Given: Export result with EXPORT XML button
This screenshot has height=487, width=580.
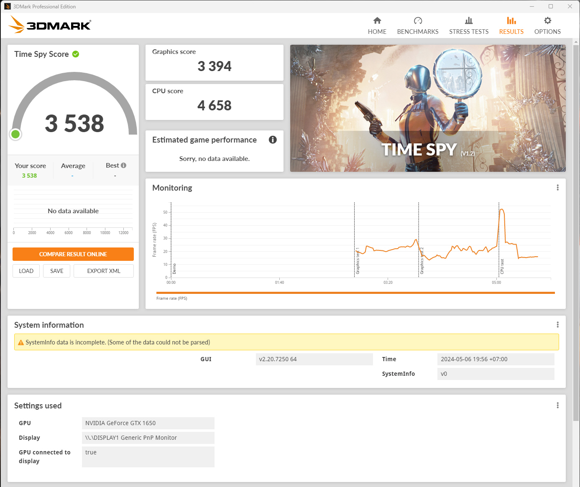Looking at the screenshot, I should coord(104,271).
